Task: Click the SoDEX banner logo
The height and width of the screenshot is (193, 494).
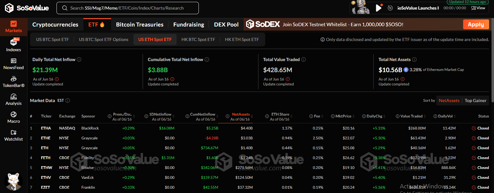Action: (x=263, y=24)
